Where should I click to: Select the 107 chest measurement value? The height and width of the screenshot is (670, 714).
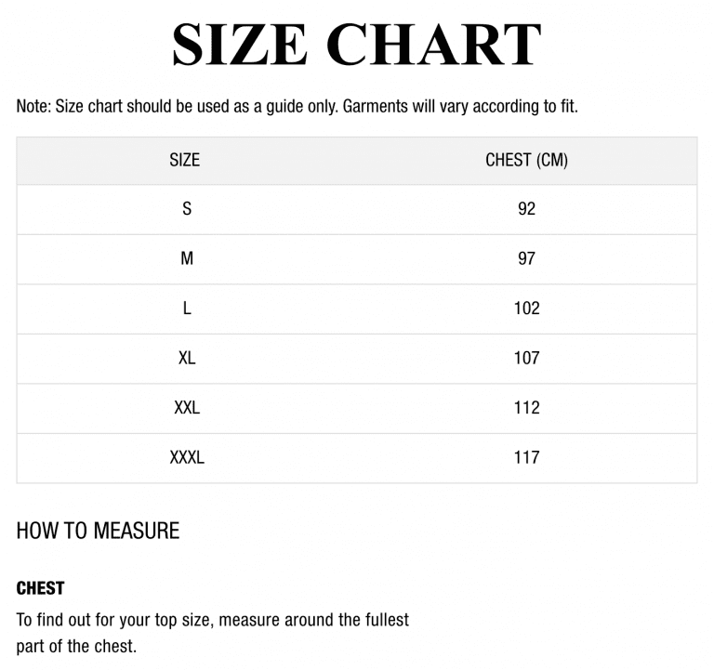pyautogui.click(x=526, y=358)
